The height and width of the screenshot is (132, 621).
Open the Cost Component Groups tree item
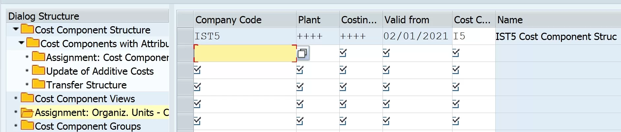pos(88,126)
